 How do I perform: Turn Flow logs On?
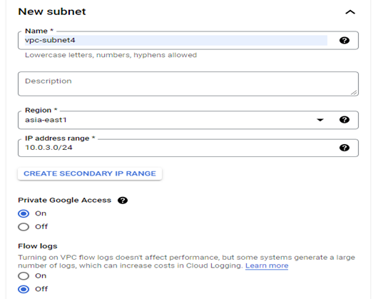[24, 275]
